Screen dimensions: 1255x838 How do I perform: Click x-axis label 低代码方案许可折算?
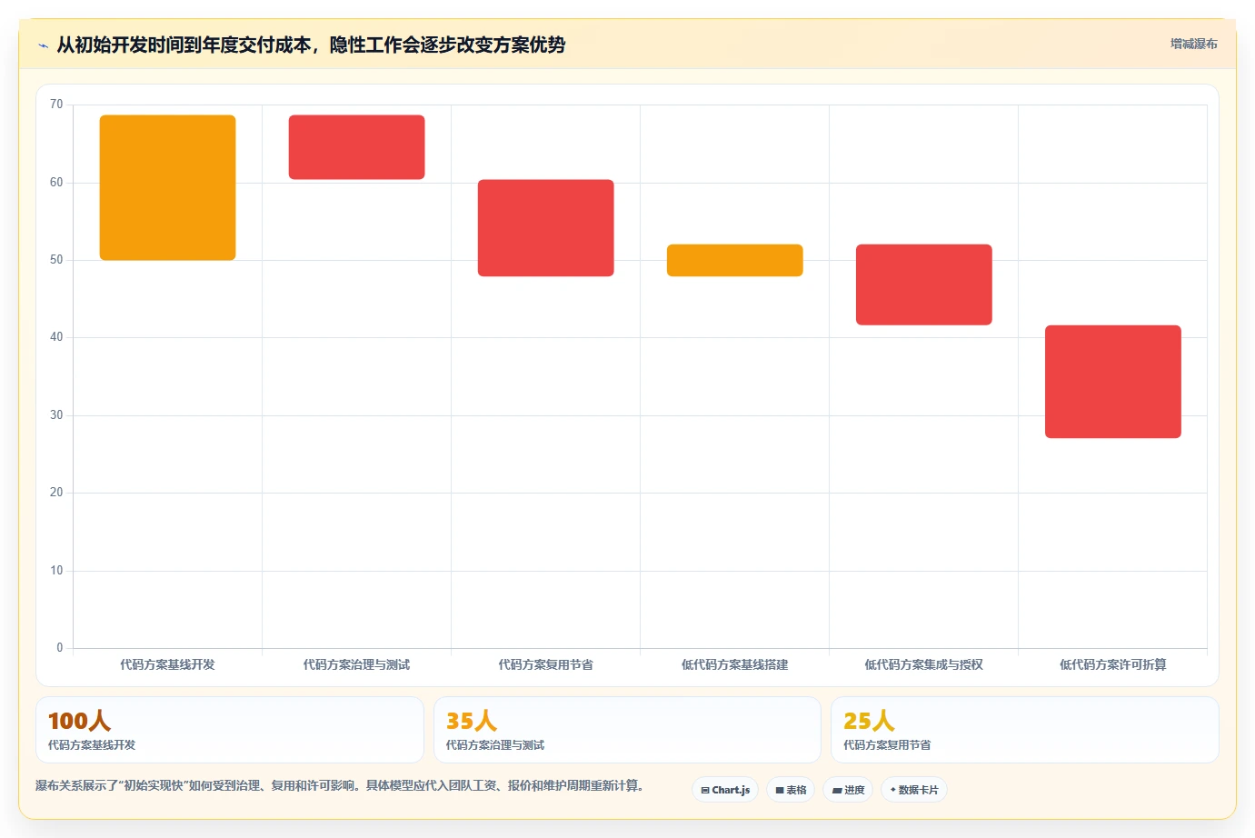pyautogui.click(x=1113, y=664)
